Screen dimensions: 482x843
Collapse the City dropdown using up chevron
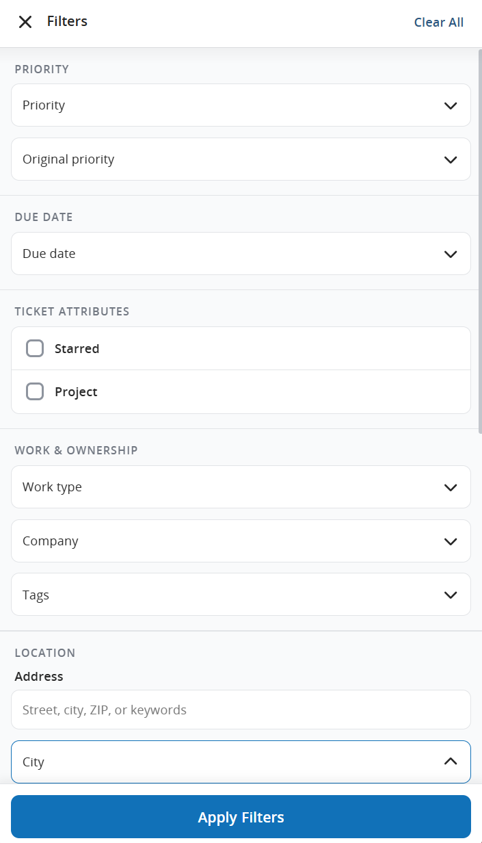451,761
